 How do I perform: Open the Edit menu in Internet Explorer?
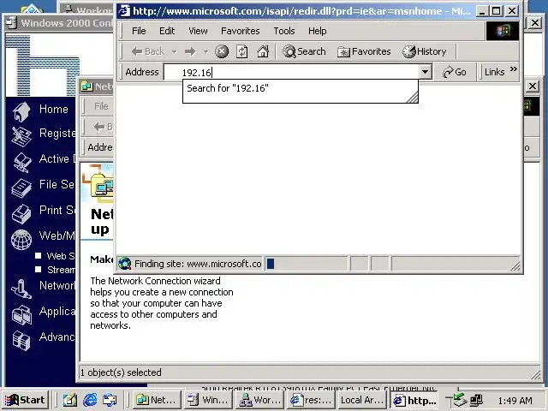click(x=167, y=31)
